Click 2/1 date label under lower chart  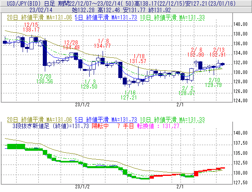coord(180,187)
